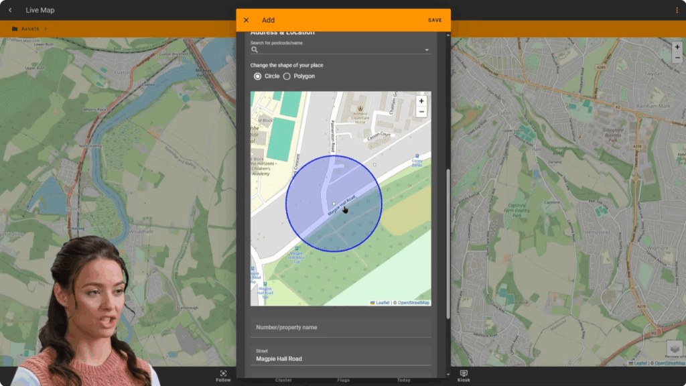Zoom out on the dialog's mini map
The height and width of the screenshot is (386, 686).
[x=421, y=112]
